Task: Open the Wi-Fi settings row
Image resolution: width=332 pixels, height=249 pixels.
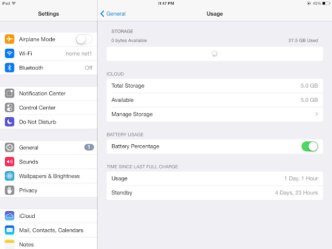Action: pyautogui.click(x=48, y=53)
